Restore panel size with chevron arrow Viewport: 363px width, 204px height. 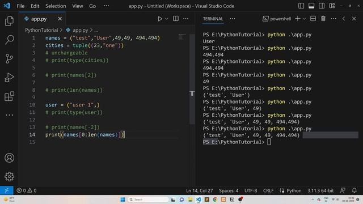click(344, 19)
